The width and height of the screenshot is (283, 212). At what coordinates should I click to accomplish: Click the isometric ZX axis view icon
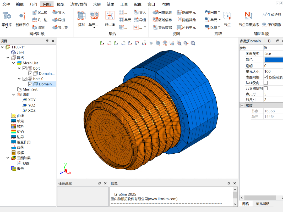(x=144, y=43)
